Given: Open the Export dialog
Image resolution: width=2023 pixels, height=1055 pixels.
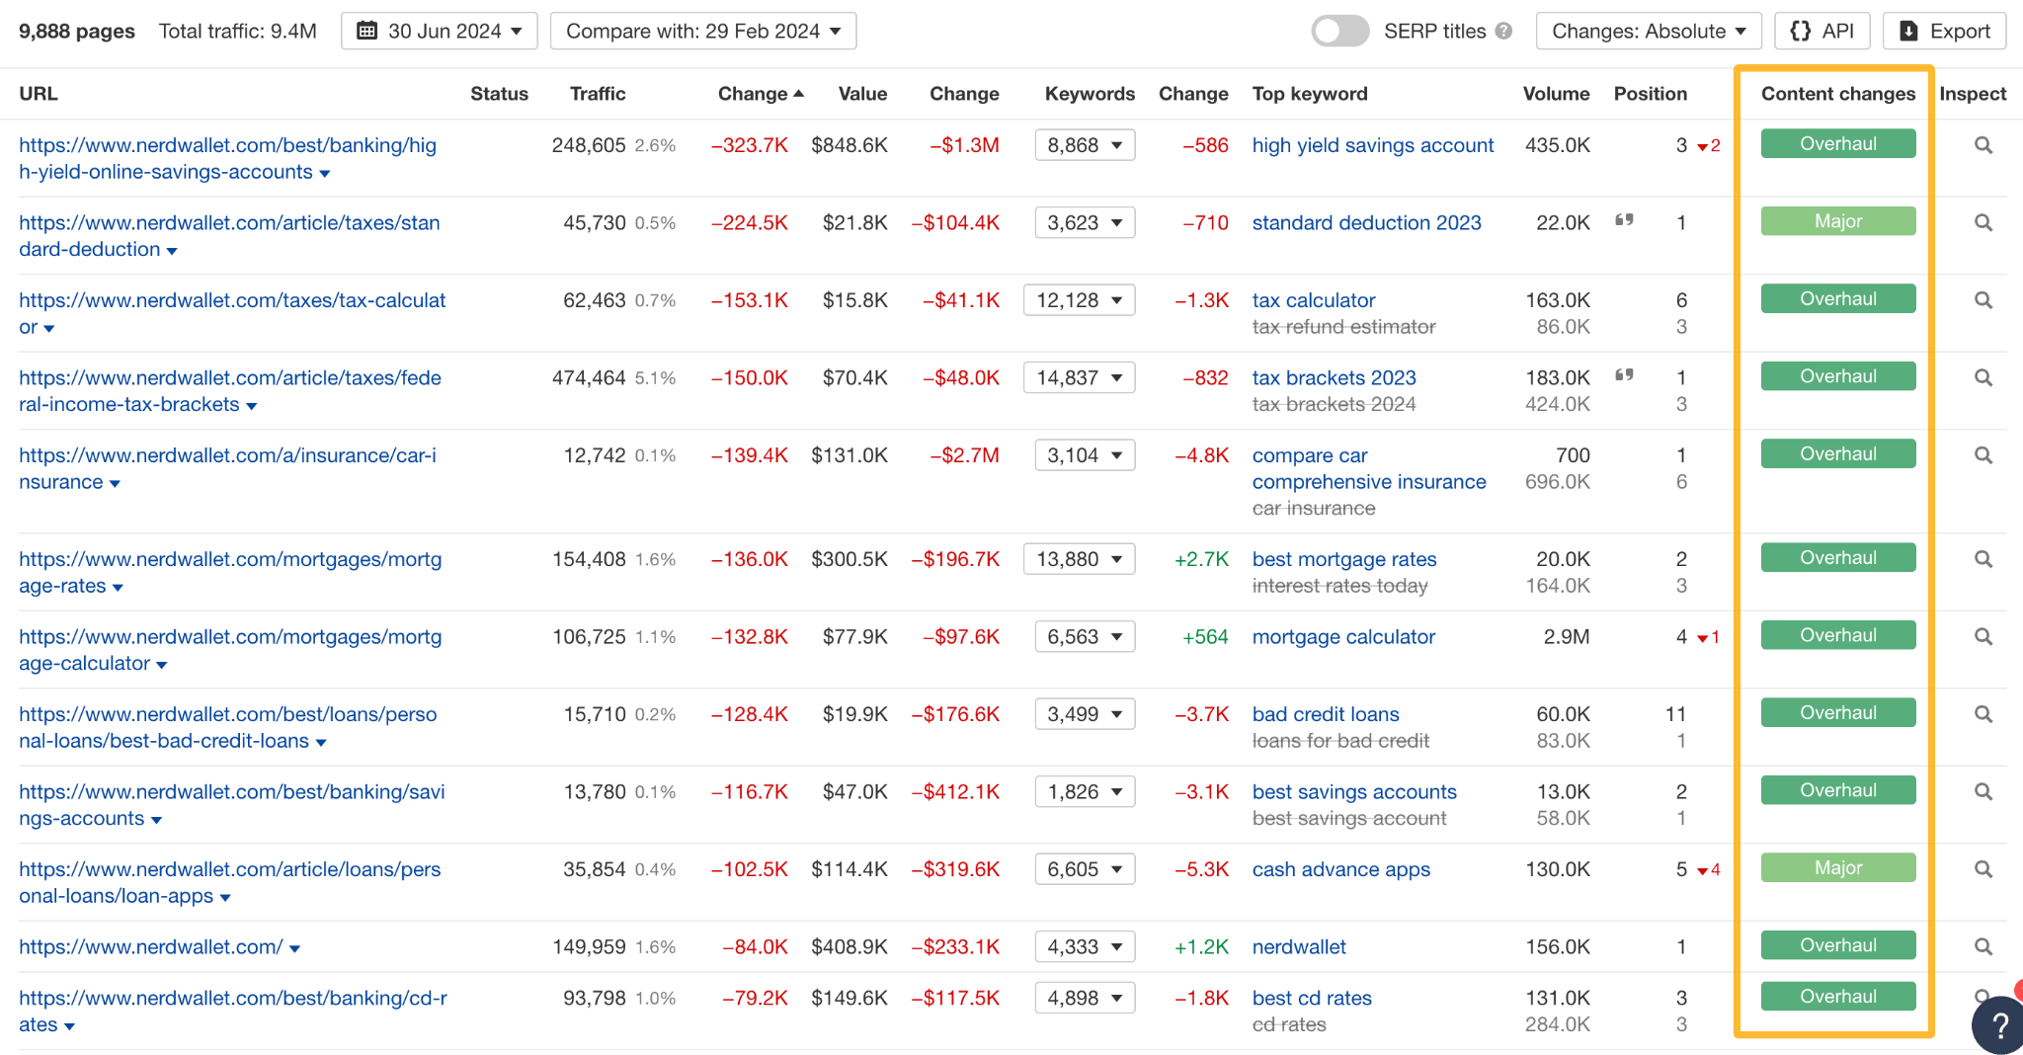Looking at the screenshot, I should pyautogui.click(x=1943, y=31).
